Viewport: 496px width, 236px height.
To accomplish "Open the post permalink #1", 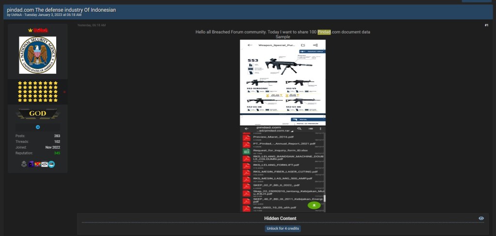I will click(486, 25).
